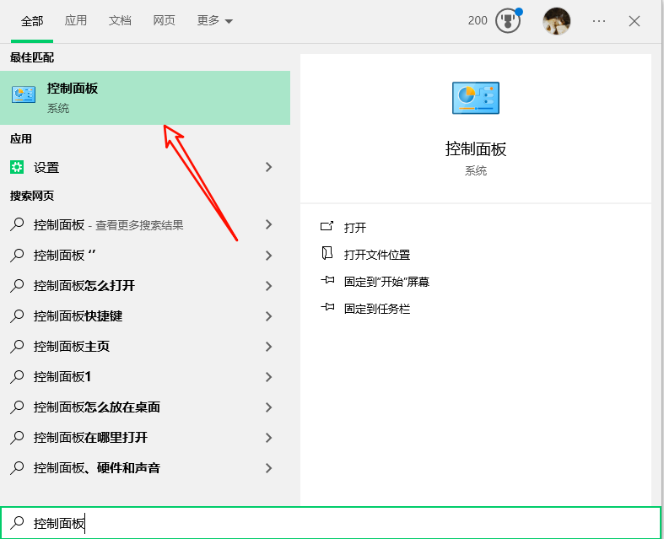Click the pin icon beside 固定到任务栏
664x539 pixels.
click(327, 307)
